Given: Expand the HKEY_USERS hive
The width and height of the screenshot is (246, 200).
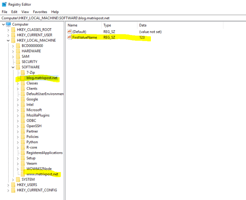Looking at the screenshot, I should click(x=8, y=185).
